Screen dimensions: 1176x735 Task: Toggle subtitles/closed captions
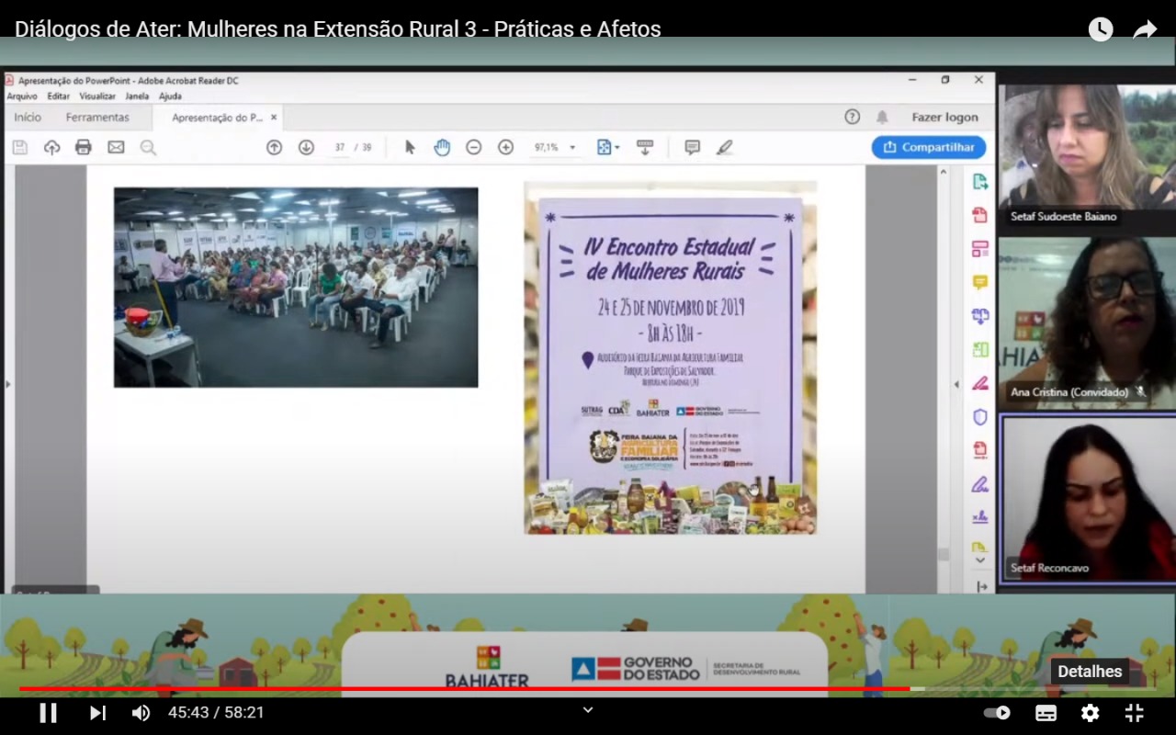point(1046,713)
